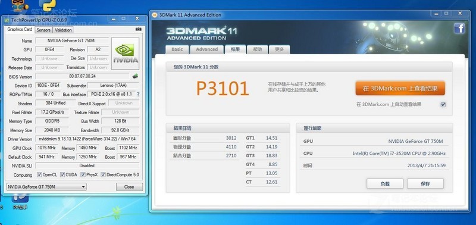Click the Memory Size 2048 MB field
The height and width of the screenshot is (225, 476).
pos(52,130)
